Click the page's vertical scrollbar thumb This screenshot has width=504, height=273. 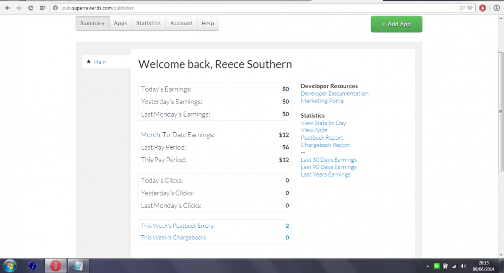500,112
